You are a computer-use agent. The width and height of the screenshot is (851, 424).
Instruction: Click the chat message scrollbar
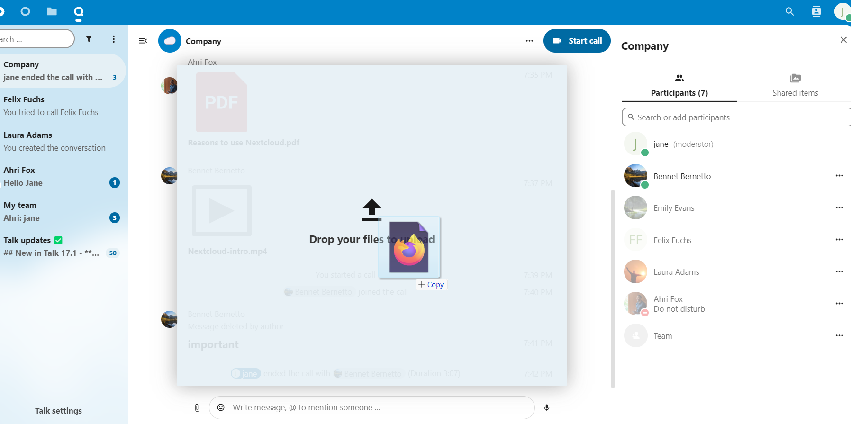[613, 284]
